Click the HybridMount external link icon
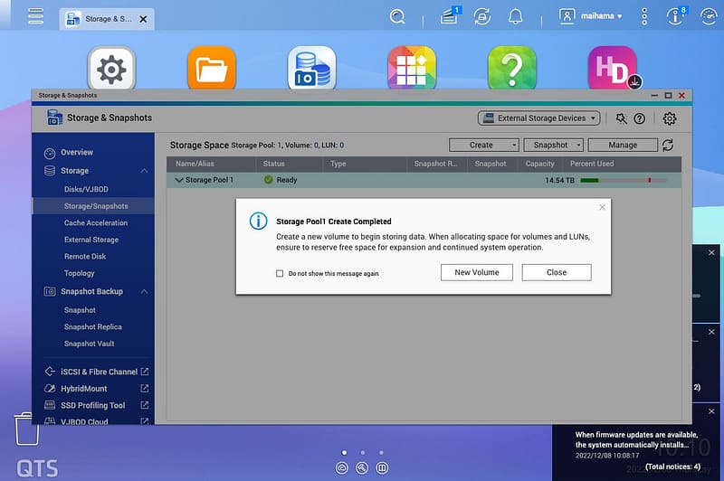Image resolution: width=724 pixels, height=481 pixels. coord(145,388)
